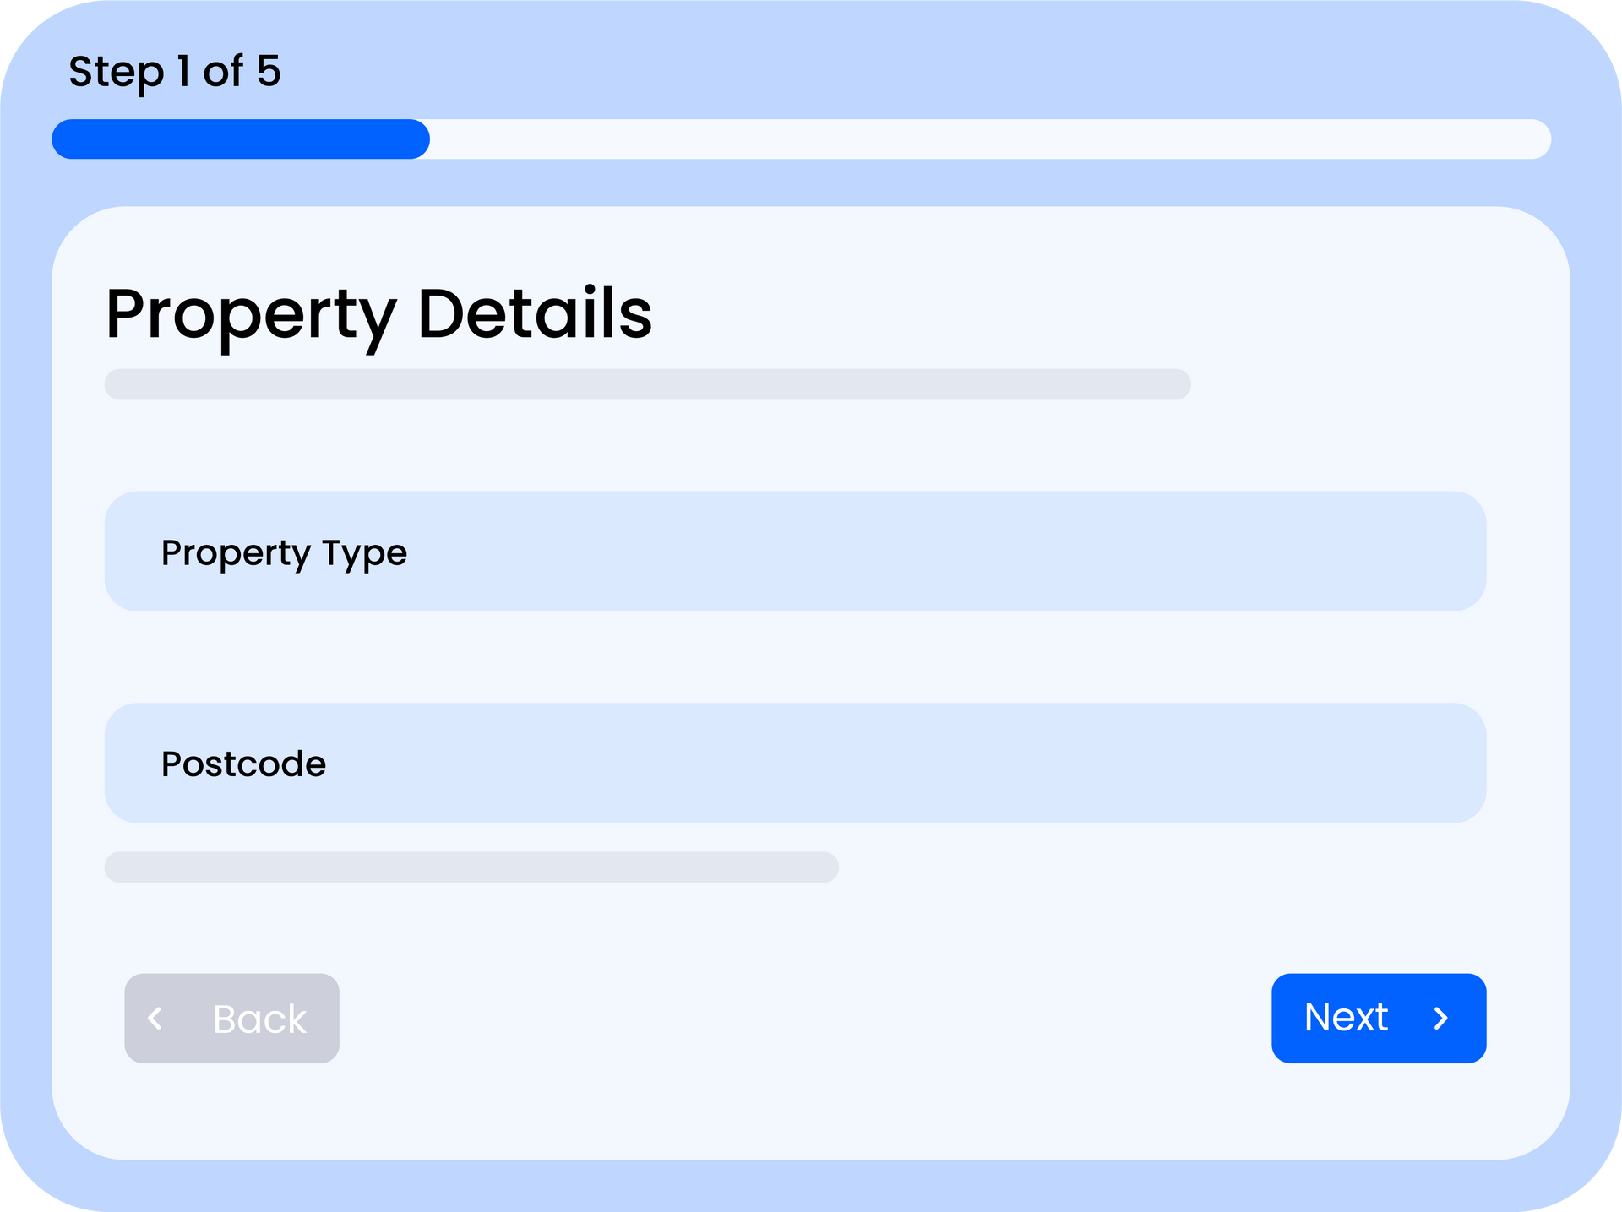Click the gray placeholder line under the heading
Screen dimensions: 1622x1212
647,384
